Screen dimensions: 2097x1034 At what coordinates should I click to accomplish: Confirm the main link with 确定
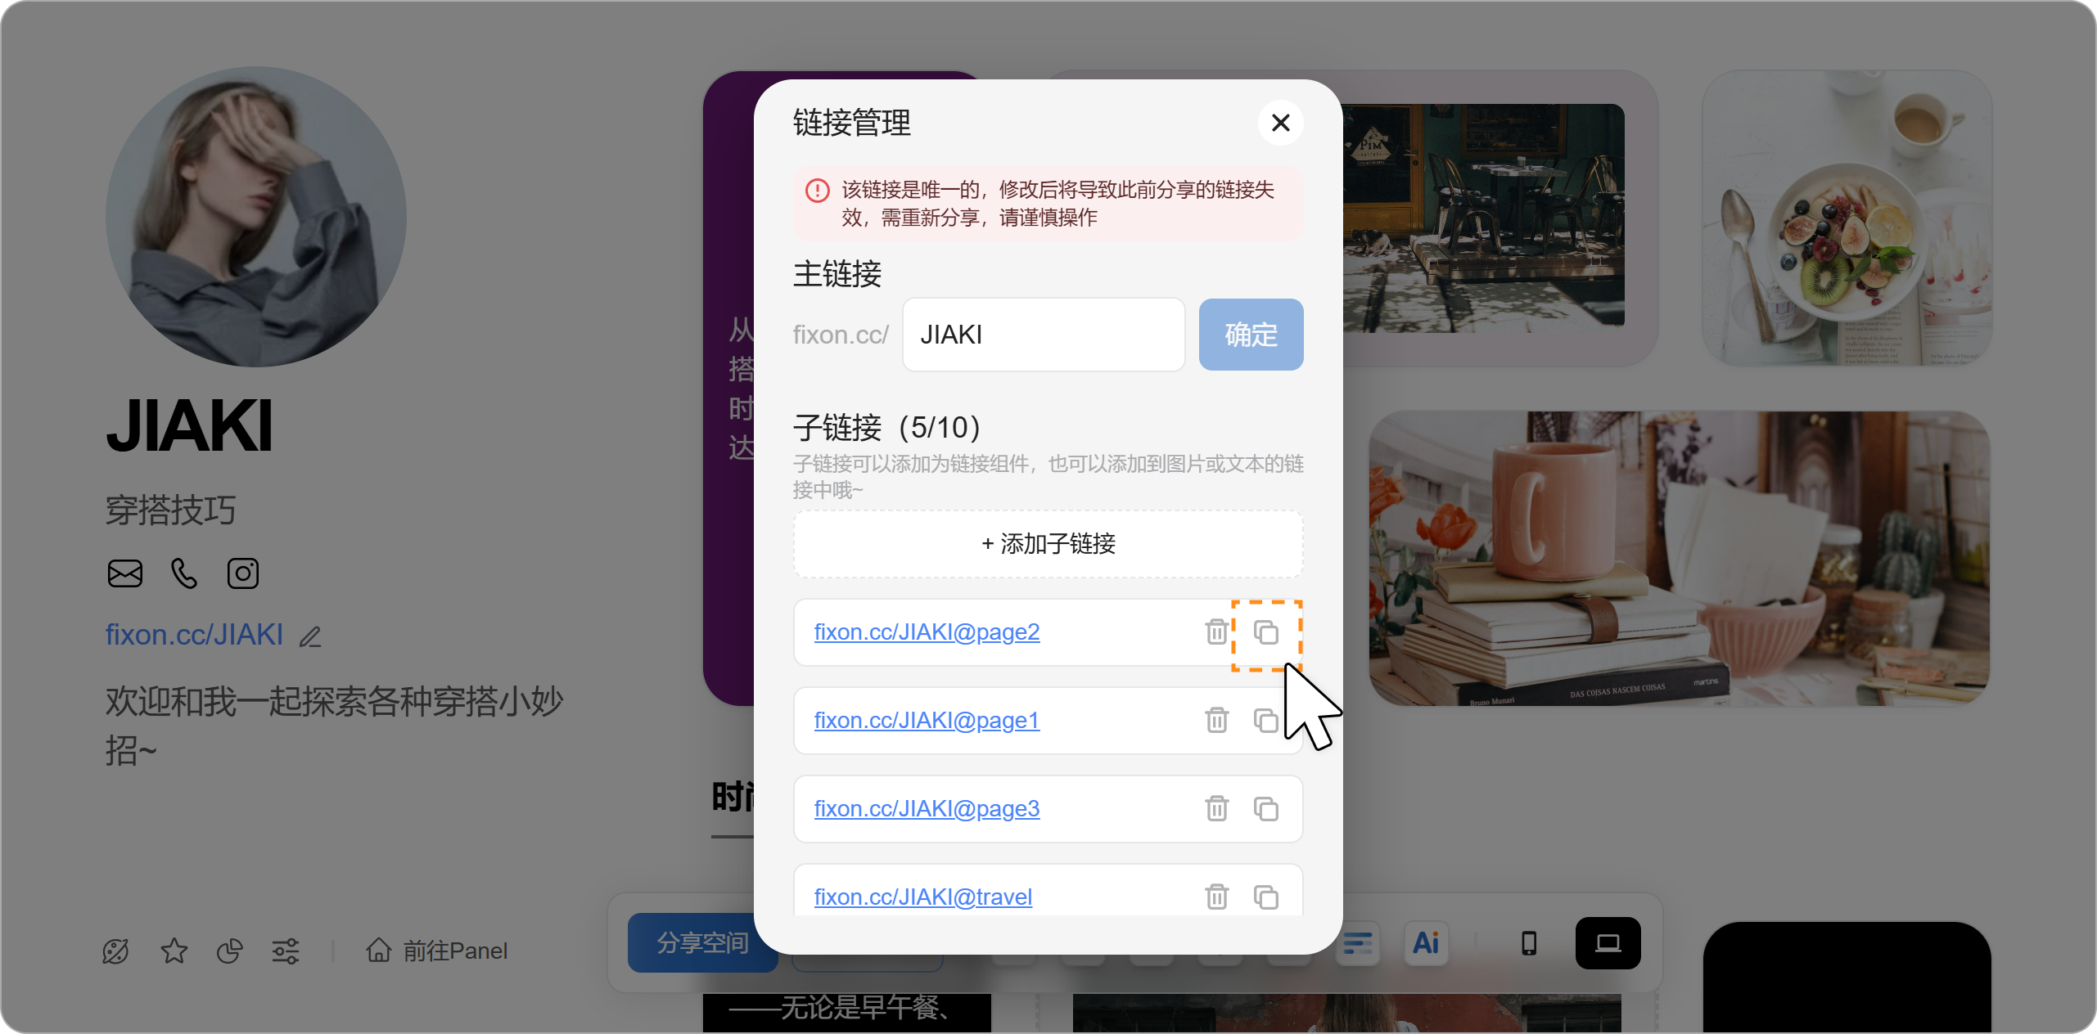[1251, 335]
